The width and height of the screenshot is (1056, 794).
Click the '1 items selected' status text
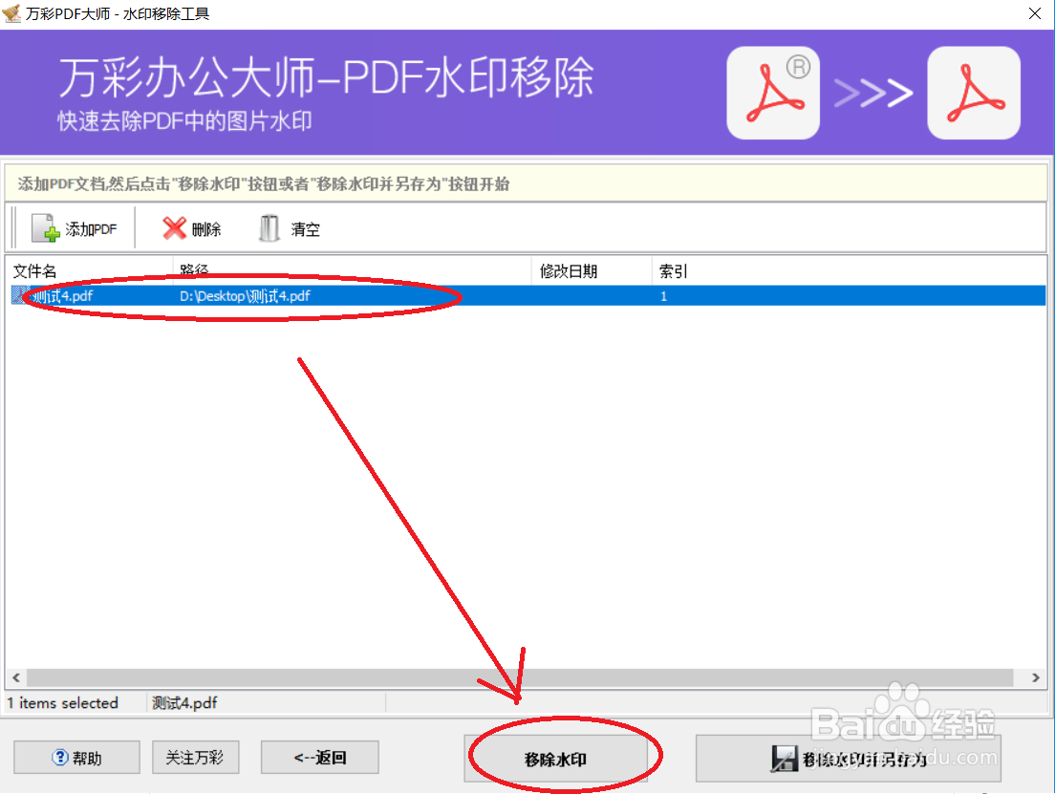(x=63, y=703)
